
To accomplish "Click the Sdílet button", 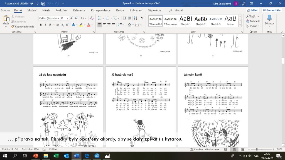I will [252, 10].
